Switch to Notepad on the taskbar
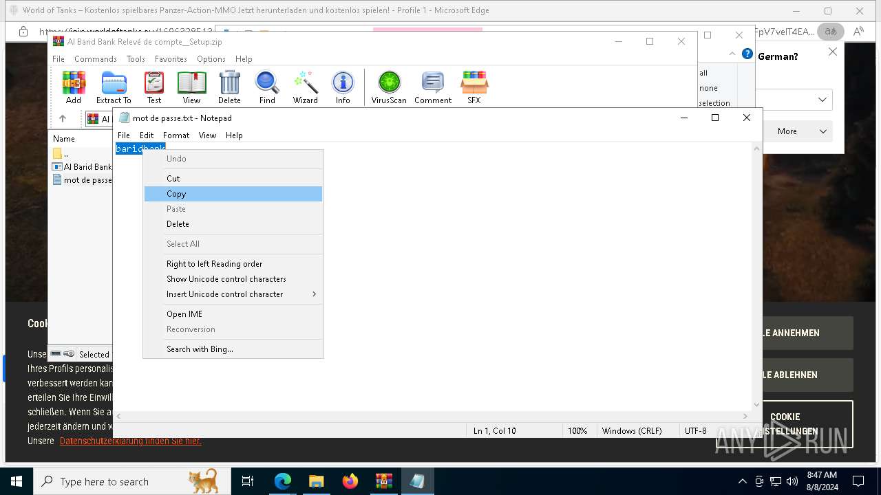The width and height of the screenshot is (881, 495). pos(417,481)
